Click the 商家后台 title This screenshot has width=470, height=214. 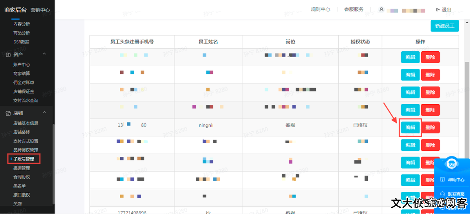(15, 10)
